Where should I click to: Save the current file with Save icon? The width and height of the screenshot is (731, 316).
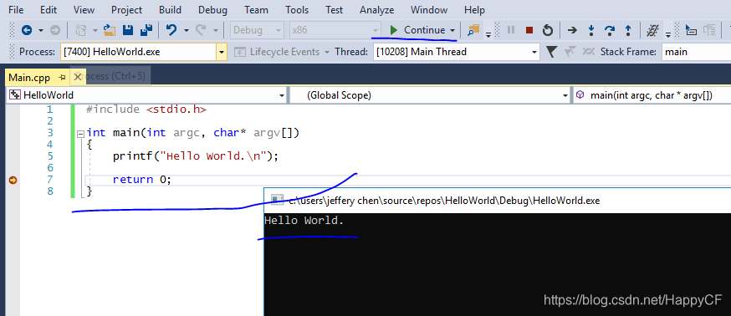[128, 30]
